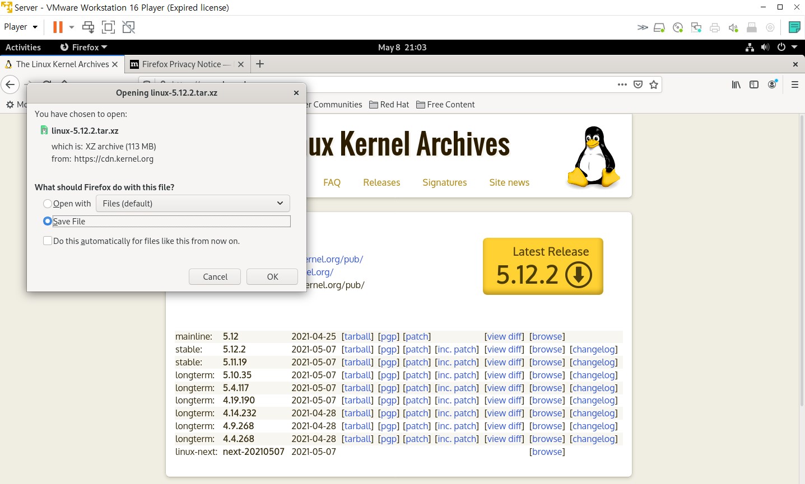This screenshot has width=805, height=484.
Task: Open Free Content bookmarks folder
Action: [445, 105]
